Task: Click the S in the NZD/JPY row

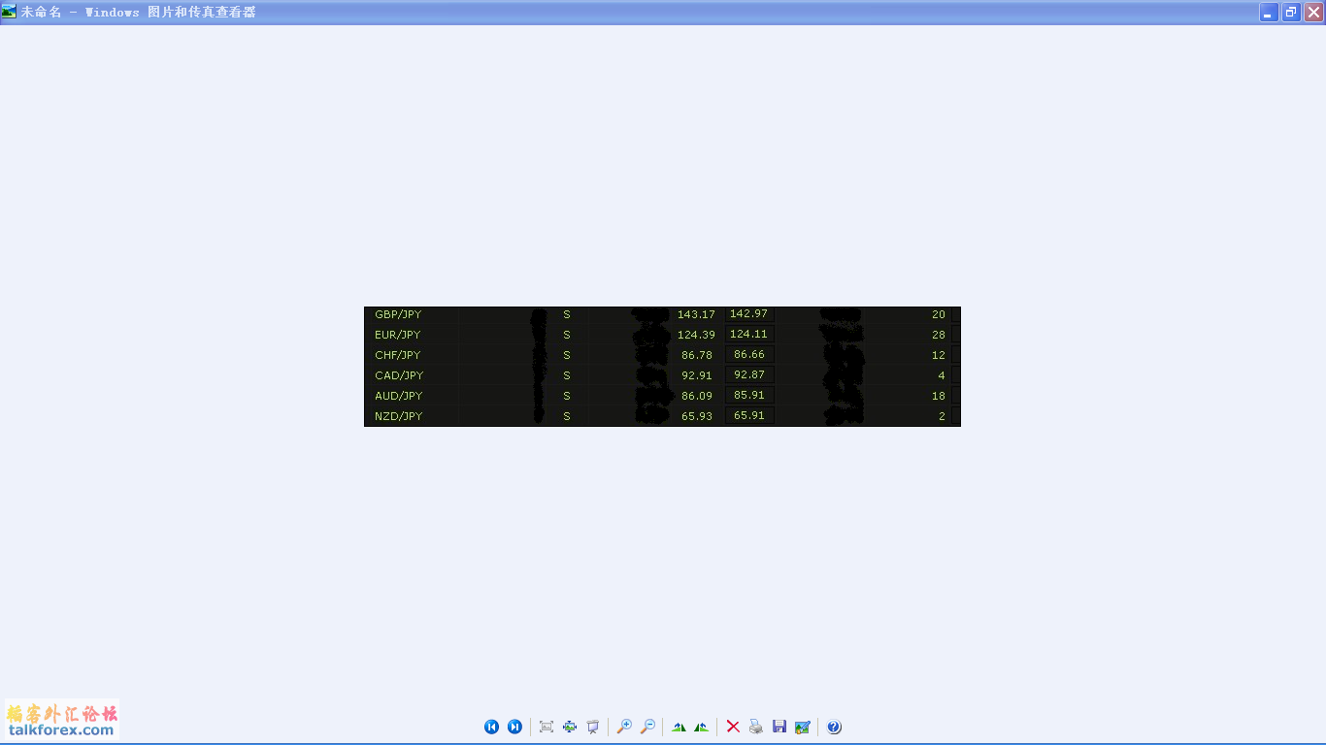Action: [567, 416]
